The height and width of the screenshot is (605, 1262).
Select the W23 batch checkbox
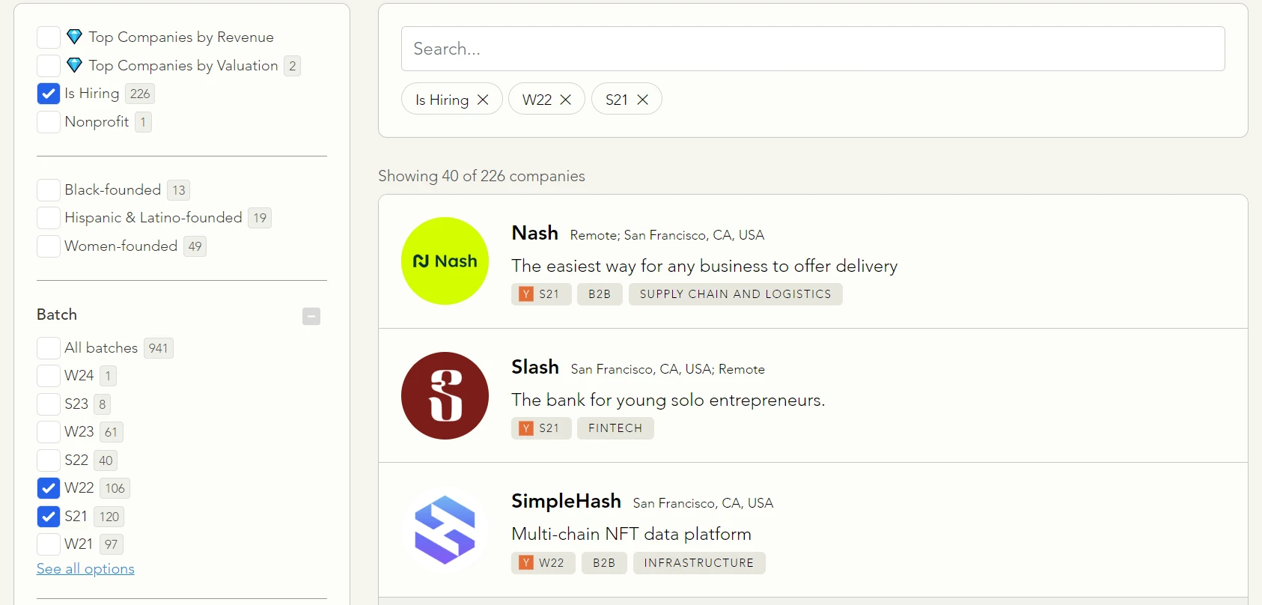pyautogui.click(x=49, y=432)
